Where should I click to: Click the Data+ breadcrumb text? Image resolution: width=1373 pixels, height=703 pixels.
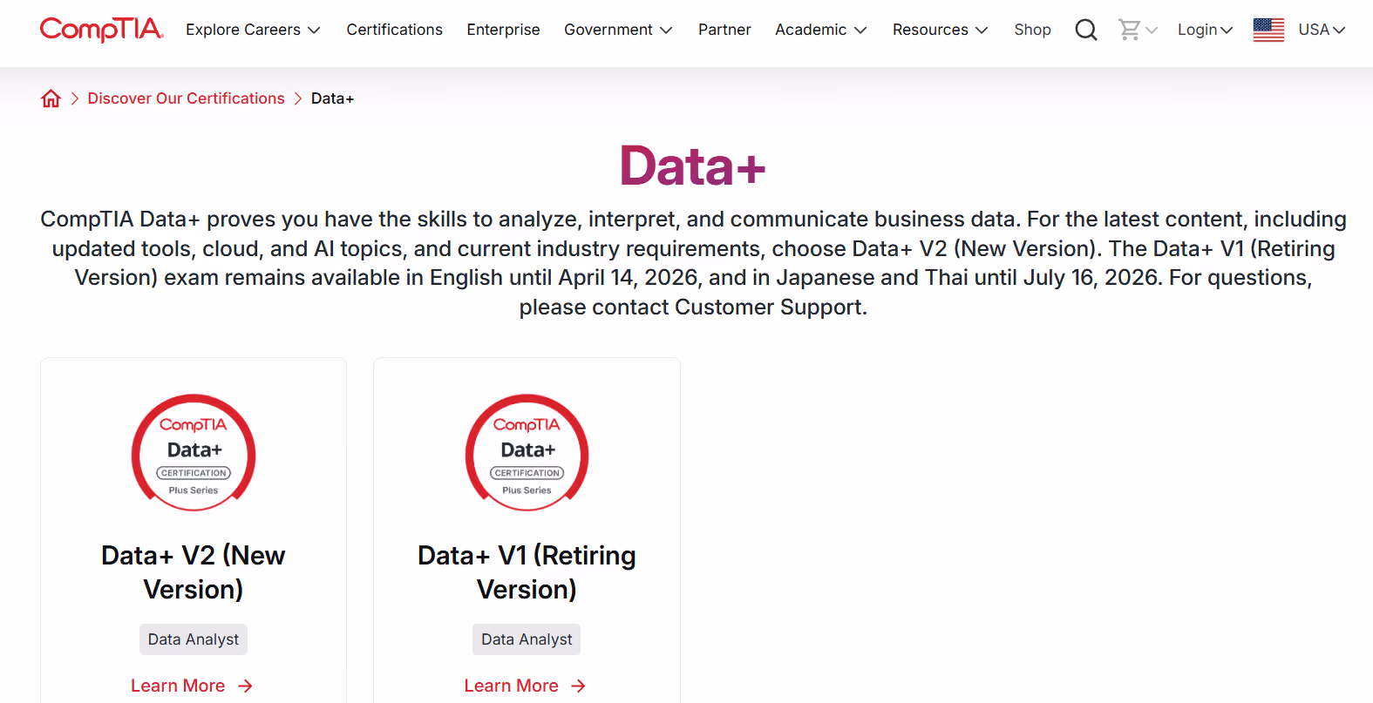pos(332,98)
